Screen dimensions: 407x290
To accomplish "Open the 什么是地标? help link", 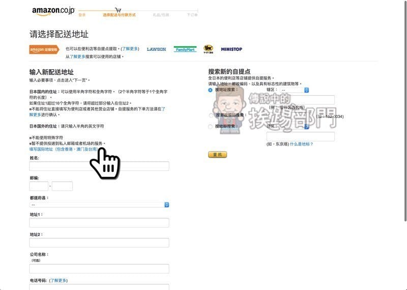I will pos(301,144).
